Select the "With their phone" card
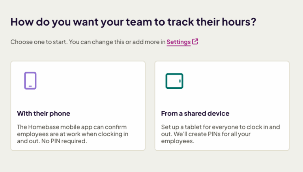The image size is (303, 172). 78,105
